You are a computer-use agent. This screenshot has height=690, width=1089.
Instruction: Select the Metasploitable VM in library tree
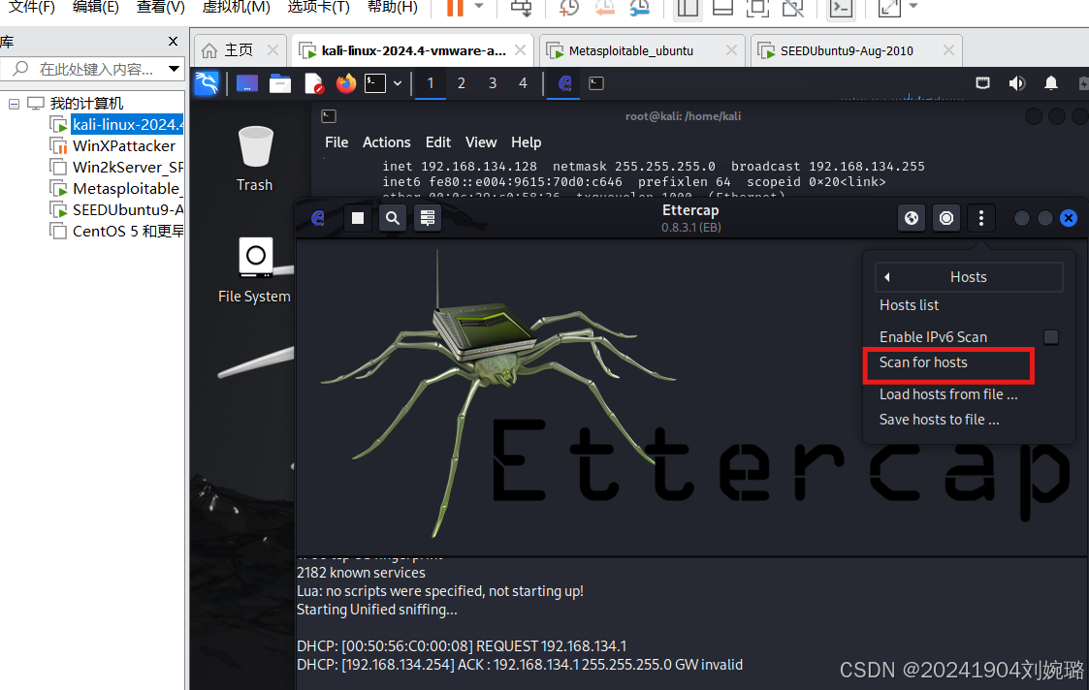click(126, 189)
